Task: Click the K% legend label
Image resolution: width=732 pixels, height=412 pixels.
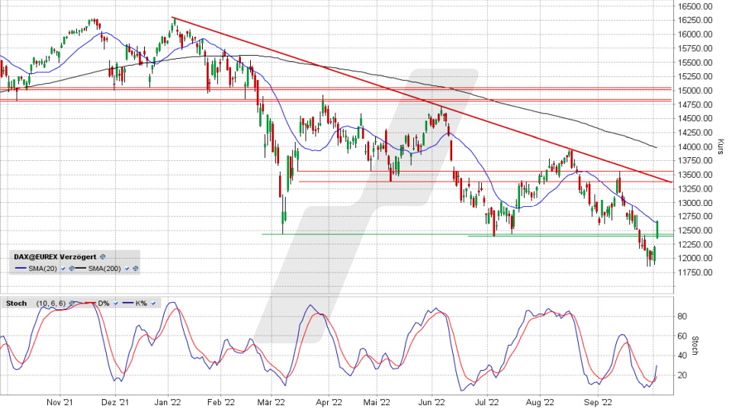Action: coord(141,303)
